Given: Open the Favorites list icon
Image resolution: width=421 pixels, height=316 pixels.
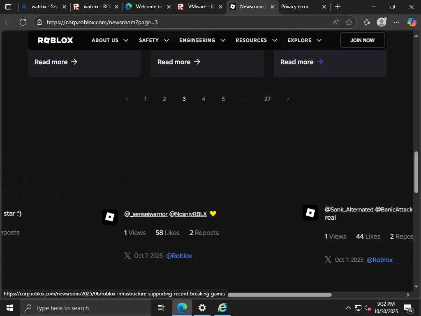Looking at the screenshot, I should [x=366, y=22].
